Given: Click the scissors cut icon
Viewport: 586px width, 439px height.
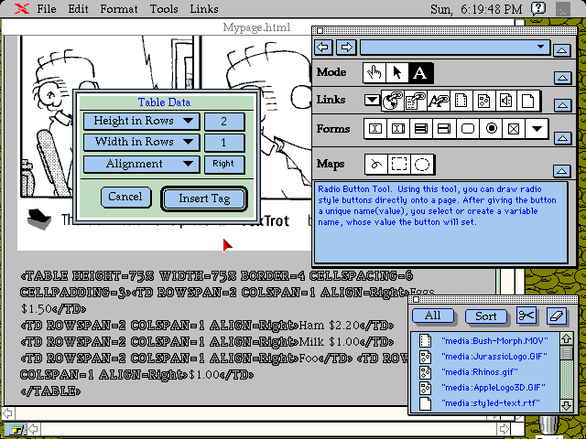Looking at the screenshot, I should 526,316.
